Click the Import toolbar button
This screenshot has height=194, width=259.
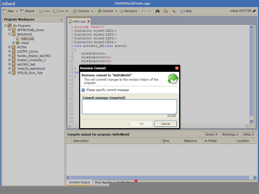coord(28,11)
